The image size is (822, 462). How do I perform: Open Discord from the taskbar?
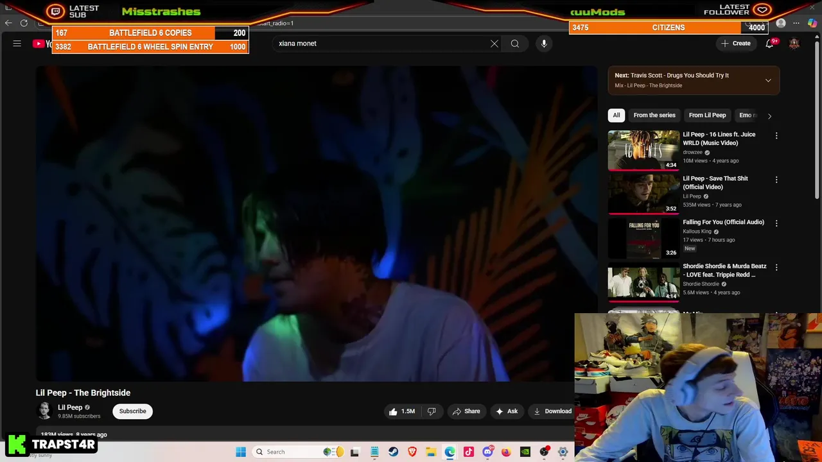[x=487, y=452]
